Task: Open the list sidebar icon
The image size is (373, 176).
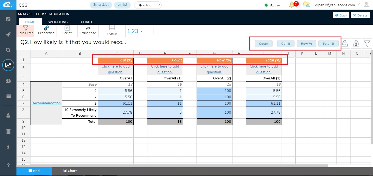Action: [x=8, y=96]
